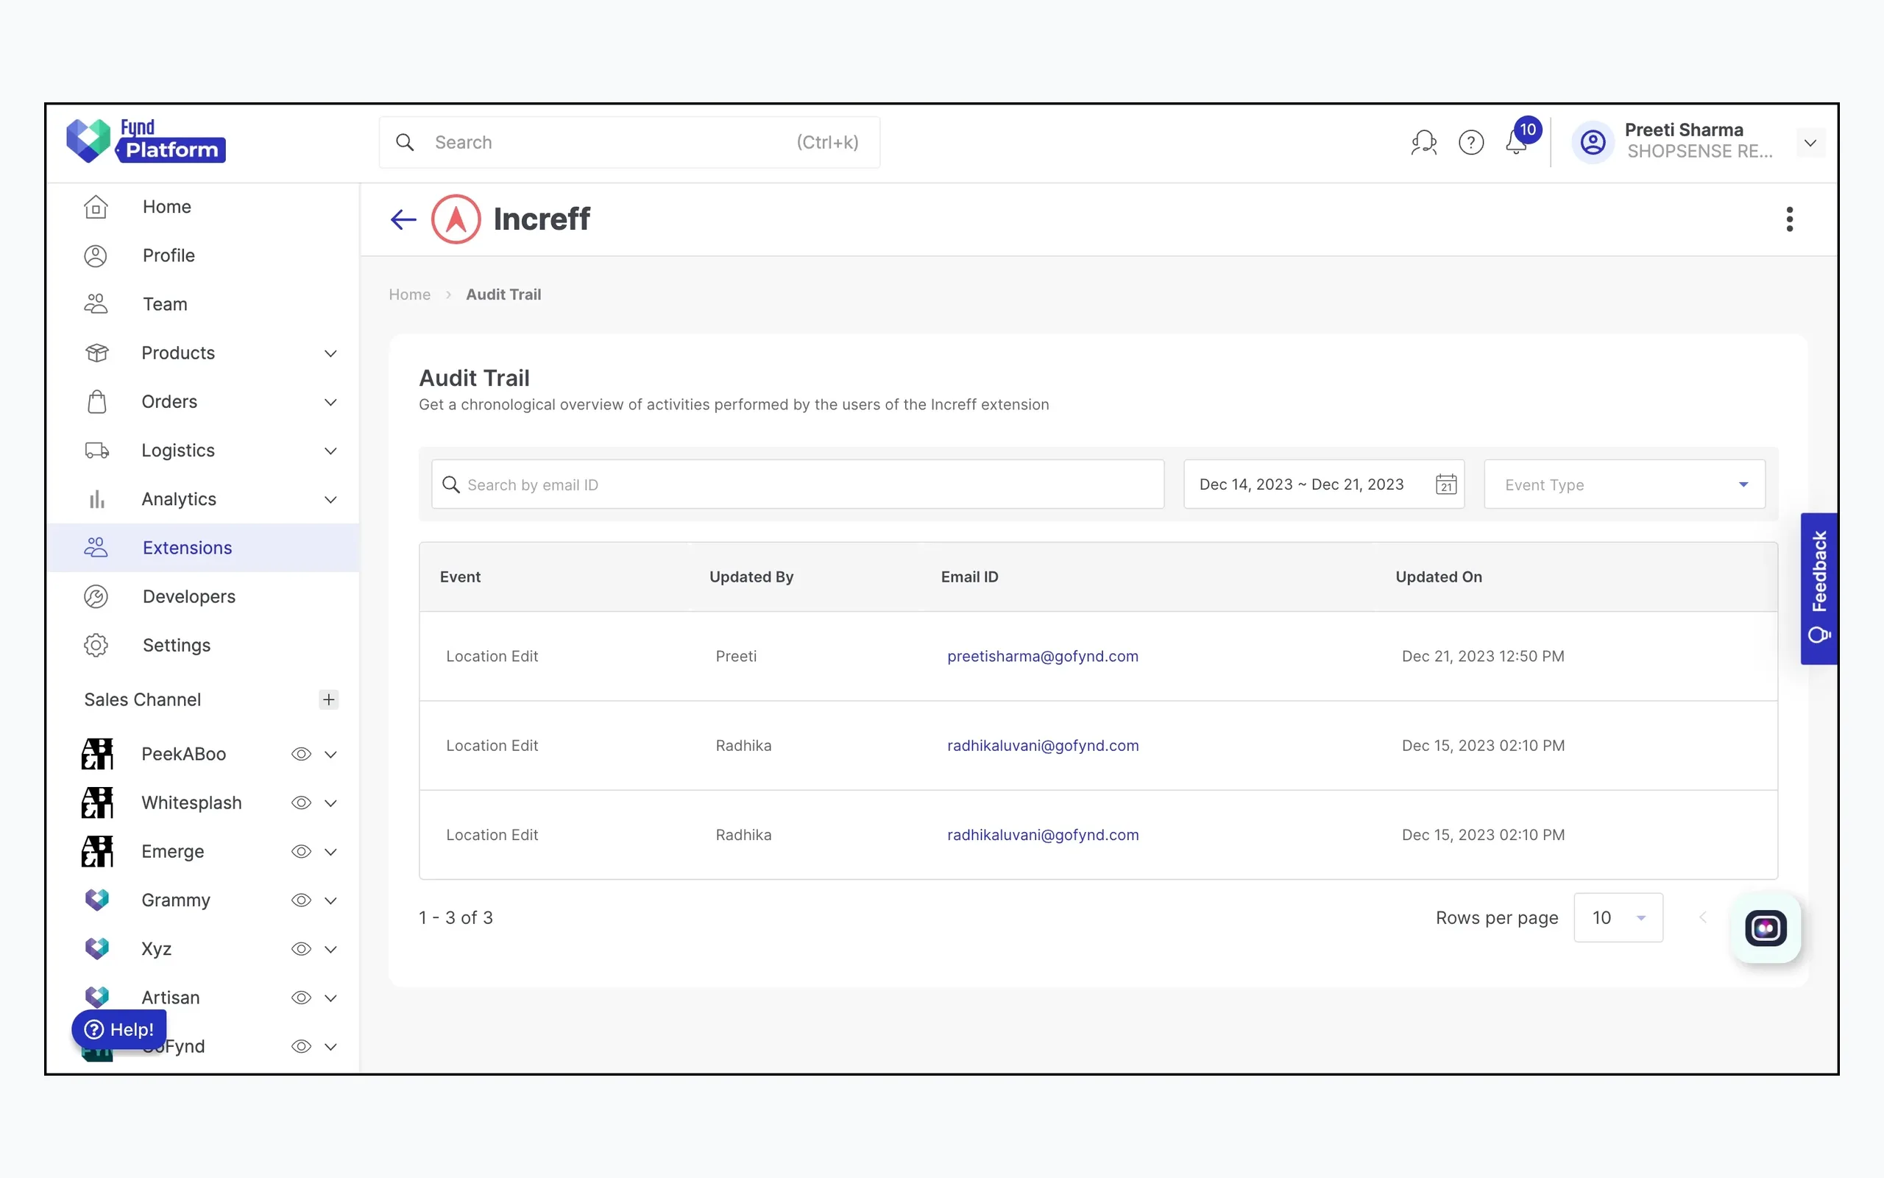This screenshot has height=1178, width=1884.
Task: Go to the previous page arrow
Action: 1703,918
